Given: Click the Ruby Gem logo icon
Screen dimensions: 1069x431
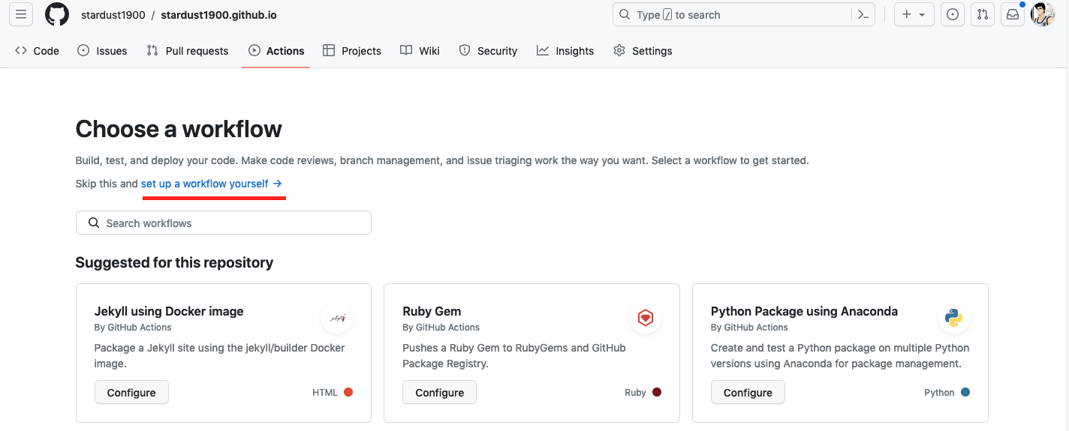Looking at the screenshot, I should [x=645, y=319].
